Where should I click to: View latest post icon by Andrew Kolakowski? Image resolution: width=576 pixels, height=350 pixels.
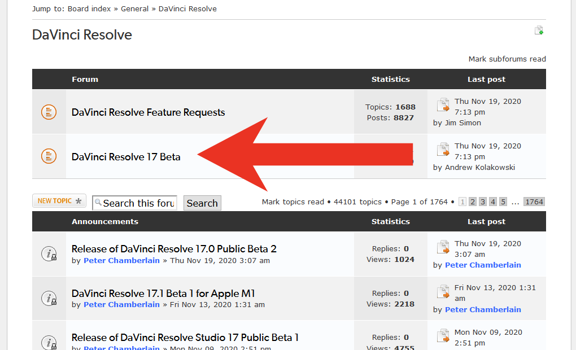click(x=443, y=149)
